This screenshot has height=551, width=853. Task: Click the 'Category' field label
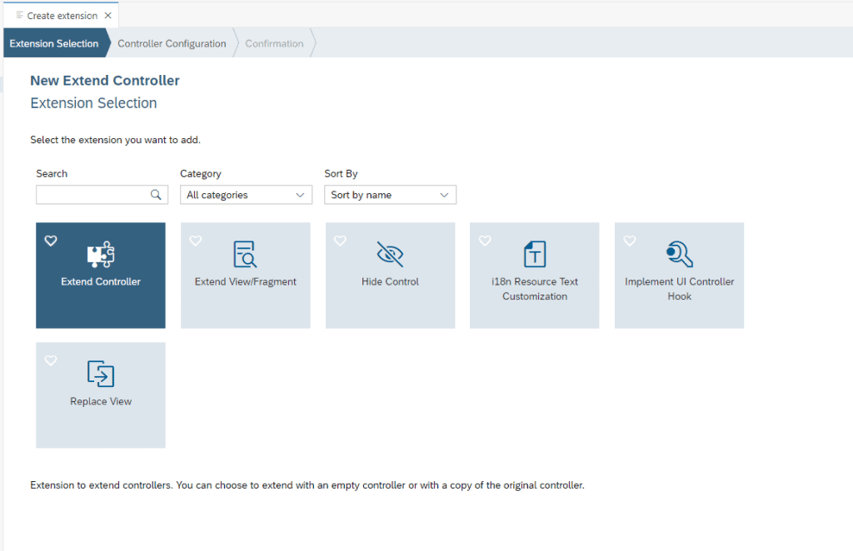point(201,173)
